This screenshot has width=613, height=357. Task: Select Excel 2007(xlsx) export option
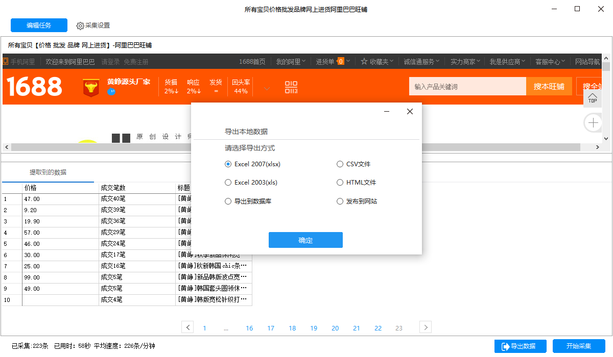pyautogui.click(x=252, y=164)
